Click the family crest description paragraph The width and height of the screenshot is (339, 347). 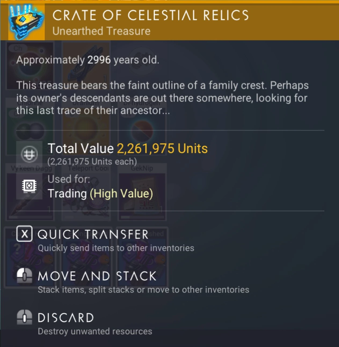162,98
